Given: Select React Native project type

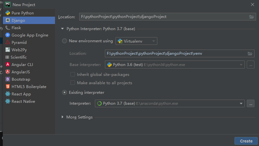Looking at the screenshot, I should pos(29,101).
